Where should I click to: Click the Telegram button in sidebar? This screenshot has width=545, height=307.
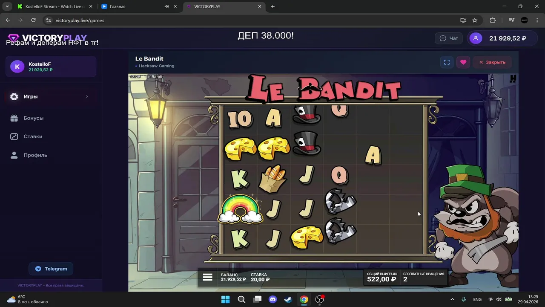(x=51, y=269)
